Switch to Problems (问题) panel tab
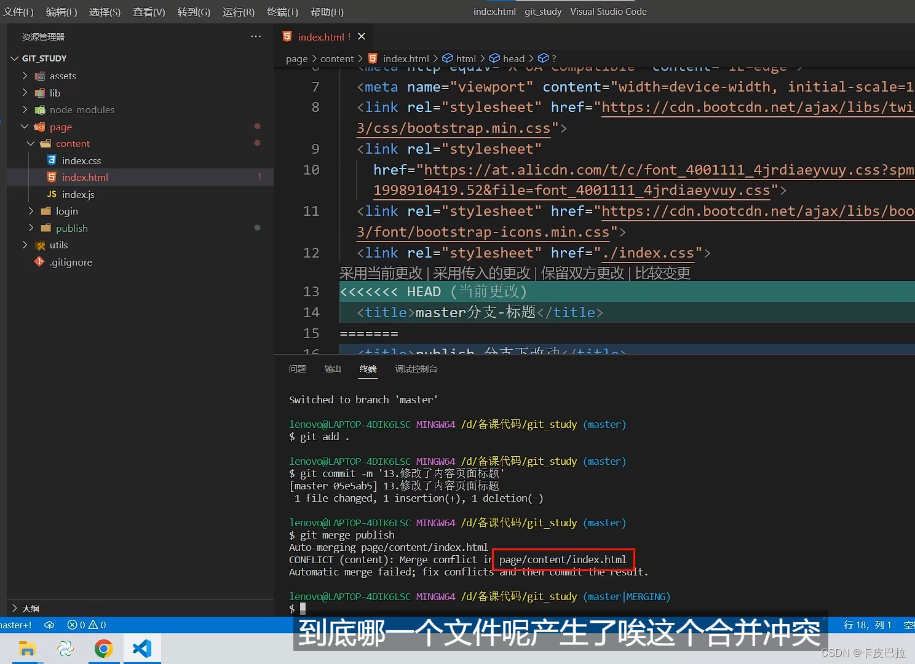This screenshot has height=664, width=915. point(298,369)
